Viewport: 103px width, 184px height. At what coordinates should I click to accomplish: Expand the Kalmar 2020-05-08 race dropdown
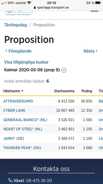64,70
